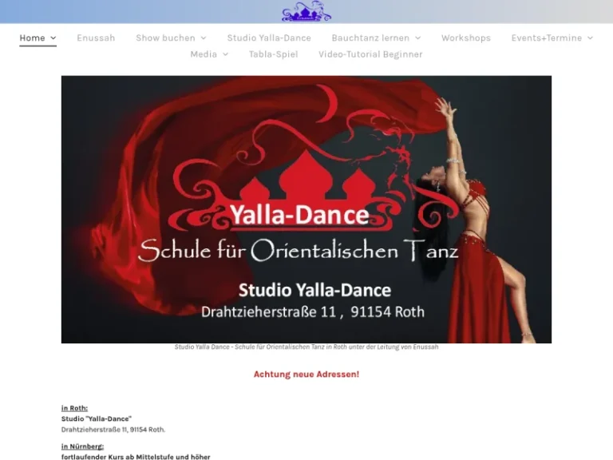613x460 pixels.
Task: Go to Studio Yalla-Dance page
Action: pyautogui.click(x=269, y=38)
